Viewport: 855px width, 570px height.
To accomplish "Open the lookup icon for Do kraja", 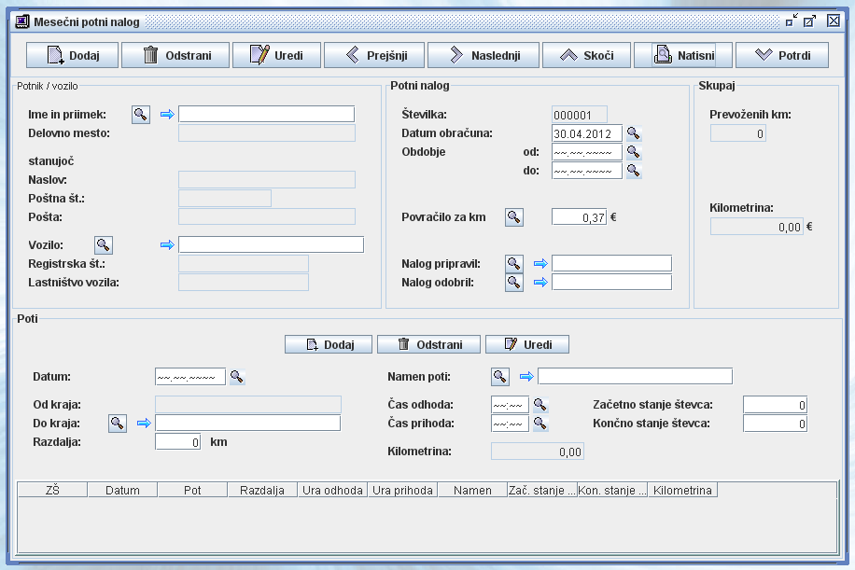I will [118, 423].
